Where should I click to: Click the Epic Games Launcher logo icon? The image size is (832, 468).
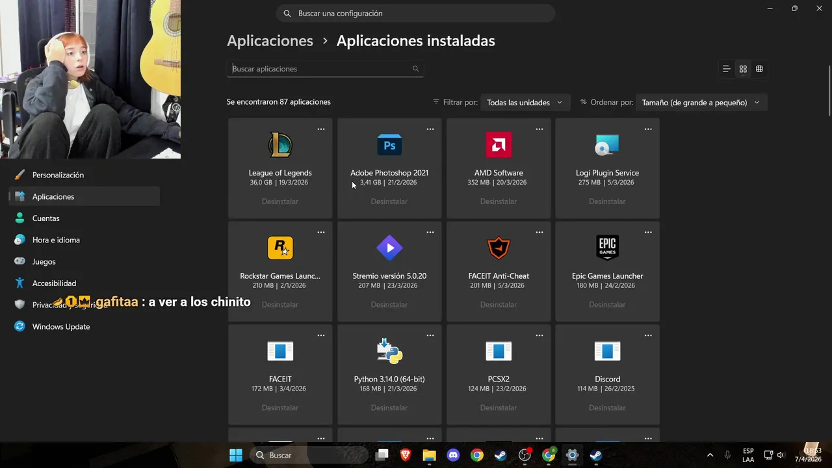pos(607,248)
